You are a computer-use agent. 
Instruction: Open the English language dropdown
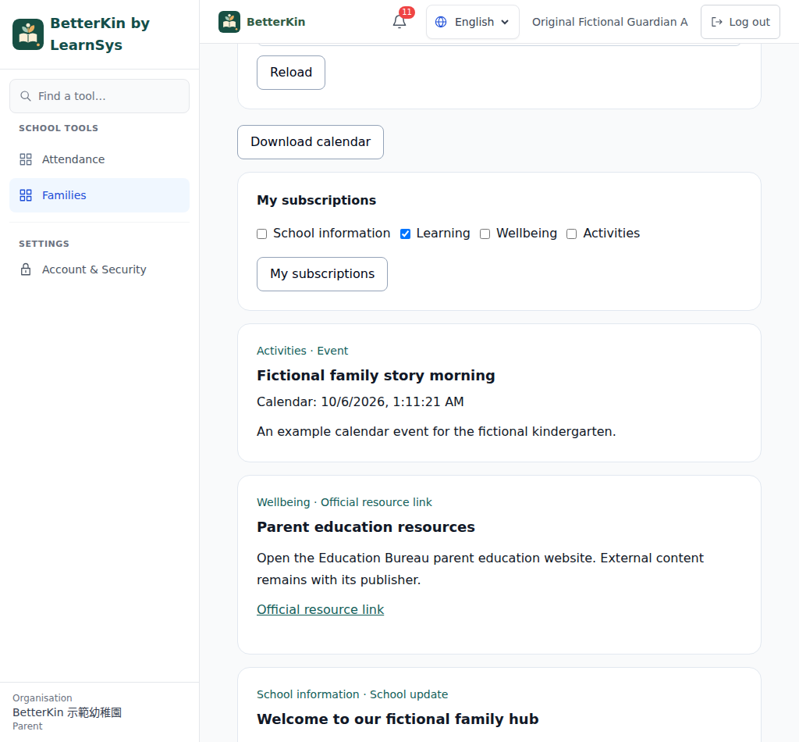coord(473,22)
